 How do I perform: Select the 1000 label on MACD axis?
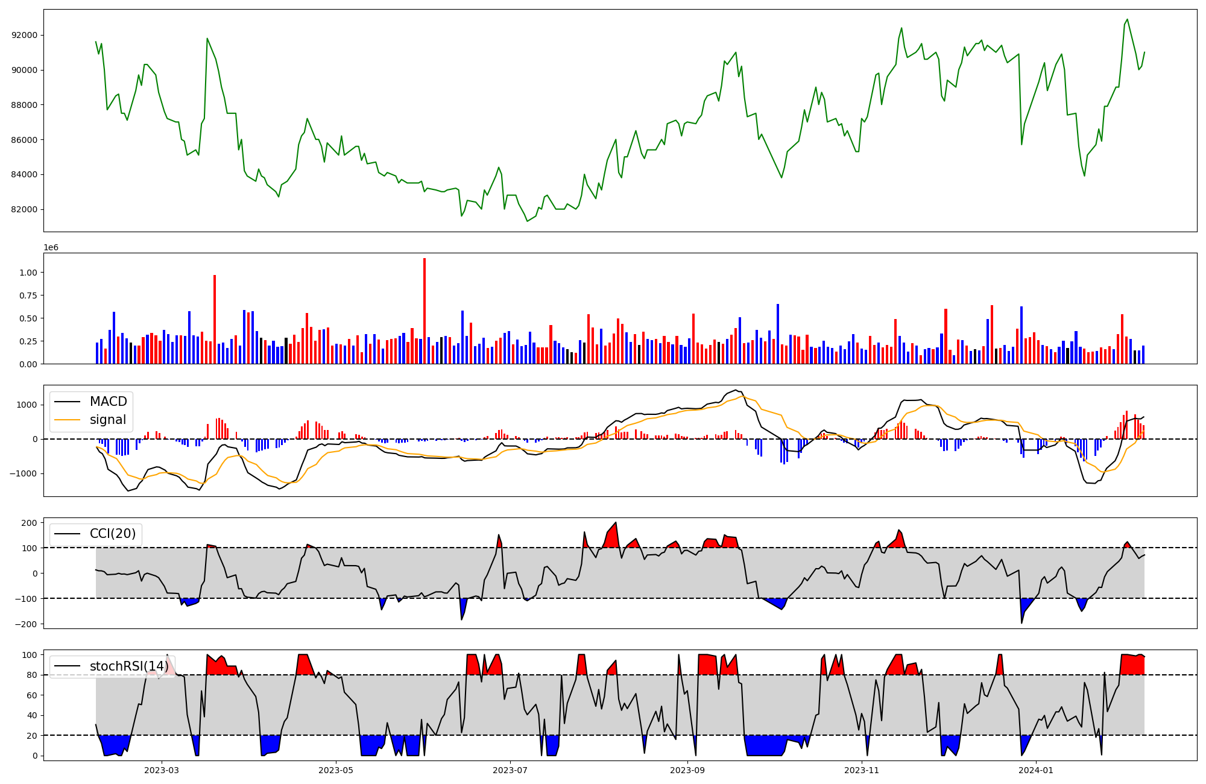coord(27,405)
